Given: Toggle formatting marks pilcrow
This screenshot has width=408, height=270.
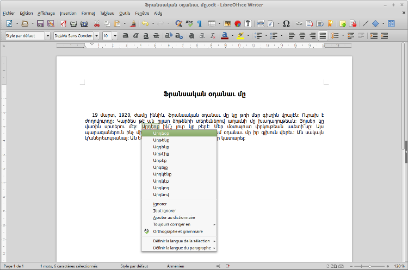Looking at the screenshot, I should [200, 24].
